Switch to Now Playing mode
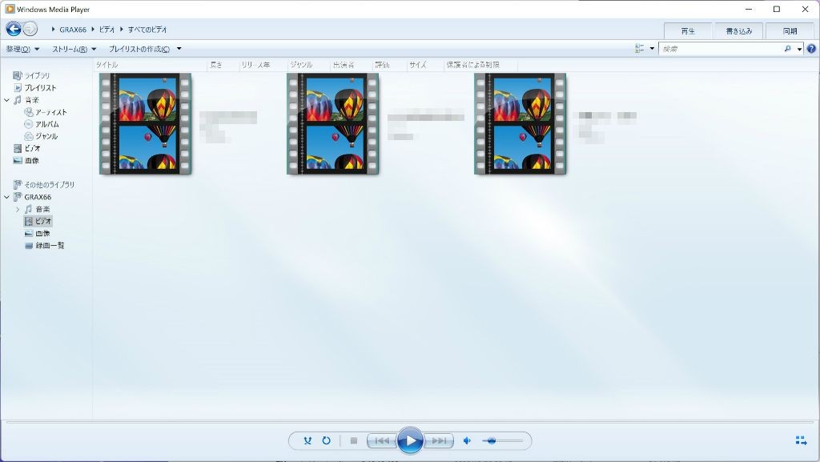The height and width of the screenshot is (462, 820). pyautogui.click(x=801, y=440)
